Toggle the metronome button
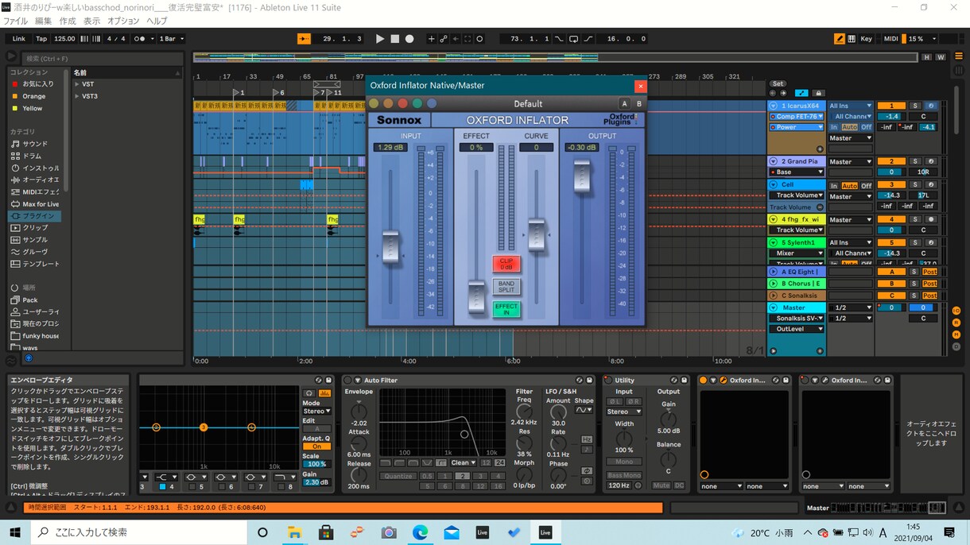The width and height of the screenshot is (970, 545). tap(140, 38)
